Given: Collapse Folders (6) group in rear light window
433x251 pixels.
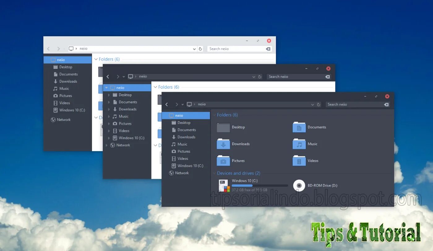Looking at the screenshot, I should 96,59.
